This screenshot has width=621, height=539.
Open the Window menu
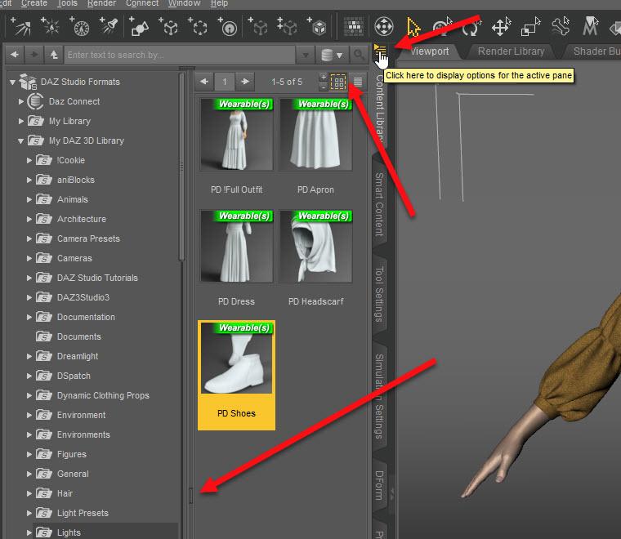(x=184, y=3)
